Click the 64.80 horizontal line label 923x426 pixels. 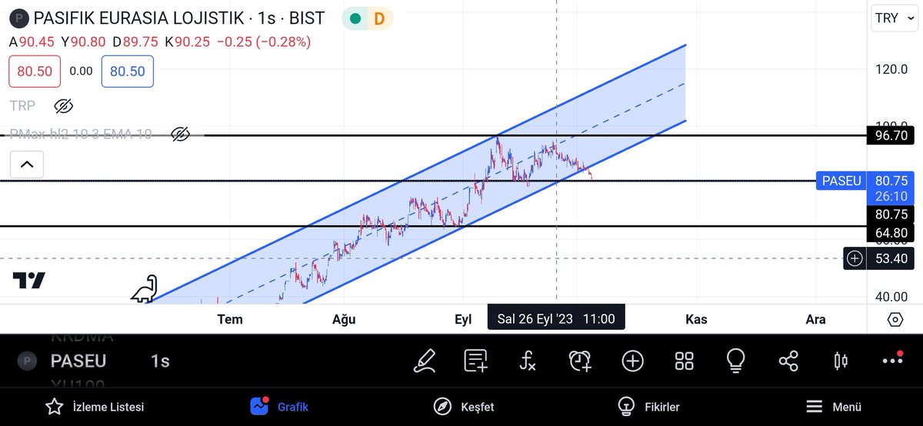tap(890, 233)
